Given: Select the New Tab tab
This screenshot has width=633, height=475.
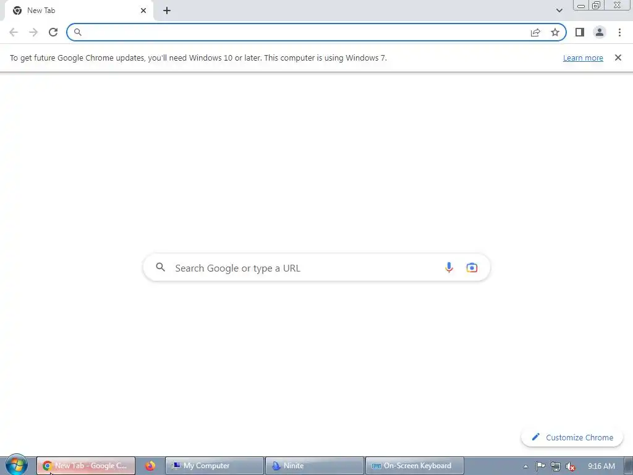Looking at the screenshot, I should coord(79,11).
